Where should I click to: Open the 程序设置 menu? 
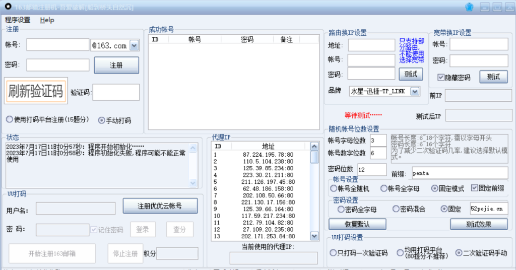click(18, 20)
